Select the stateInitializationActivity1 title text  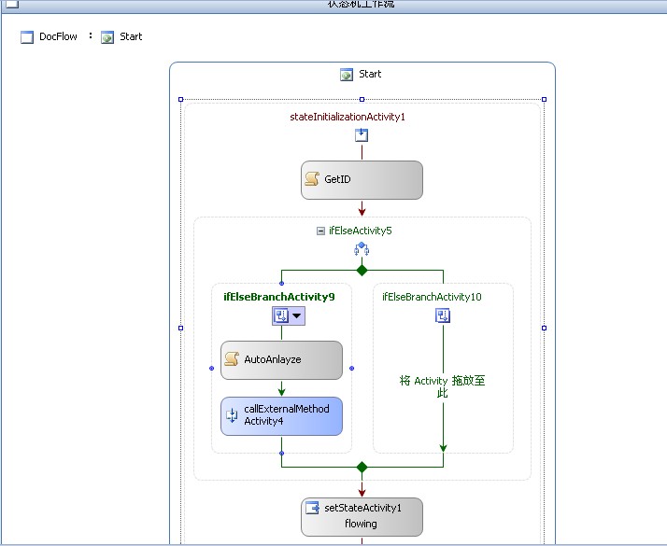point(348,117)
